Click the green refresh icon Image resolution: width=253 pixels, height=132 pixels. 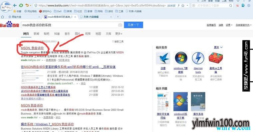point(21,5)
